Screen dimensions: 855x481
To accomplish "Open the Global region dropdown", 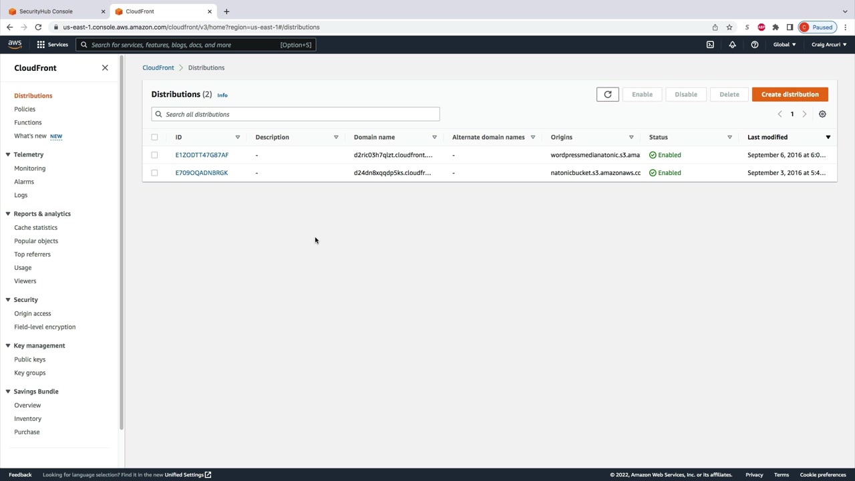I will click(x=784, y=45).
